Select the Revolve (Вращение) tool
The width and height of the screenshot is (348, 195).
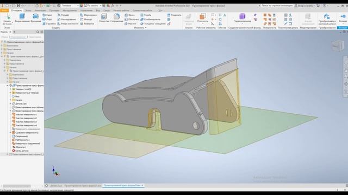point(36,18)
